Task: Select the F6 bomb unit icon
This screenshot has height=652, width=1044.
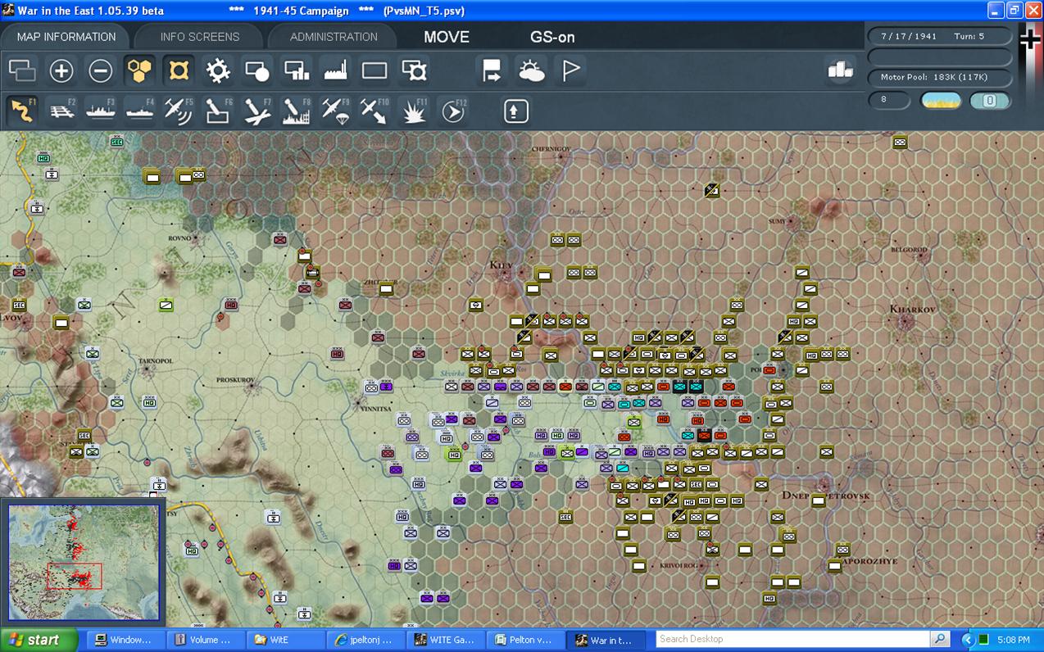Action: [218, 111]
